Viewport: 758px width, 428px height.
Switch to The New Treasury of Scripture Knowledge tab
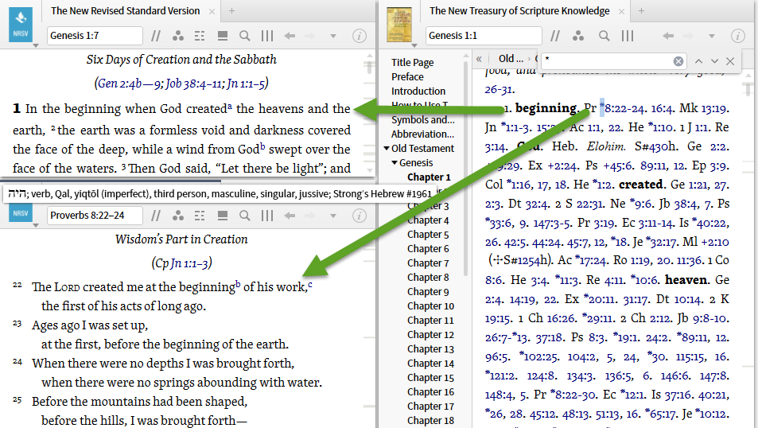(x=519, y=11)
